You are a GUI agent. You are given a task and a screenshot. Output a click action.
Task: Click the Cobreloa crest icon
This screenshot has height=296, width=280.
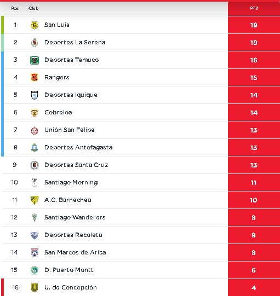(35, 113)
